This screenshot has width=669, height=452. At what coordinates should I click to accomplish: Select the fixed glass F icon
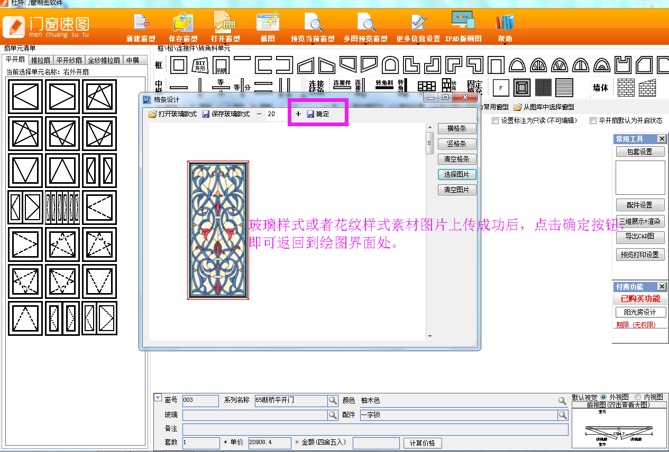(x=501, y=87)
